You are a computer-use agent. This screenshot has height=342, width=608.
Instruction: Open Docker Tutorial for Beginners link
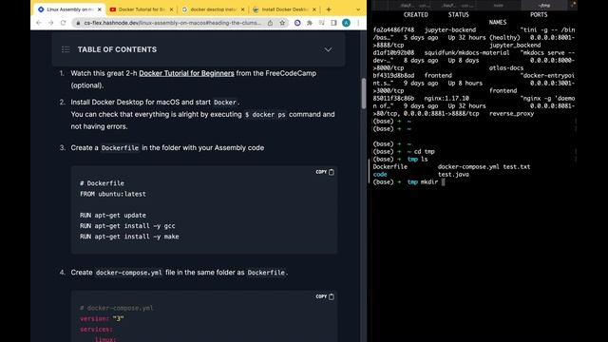pyautogui.click(x=186, y=73)
